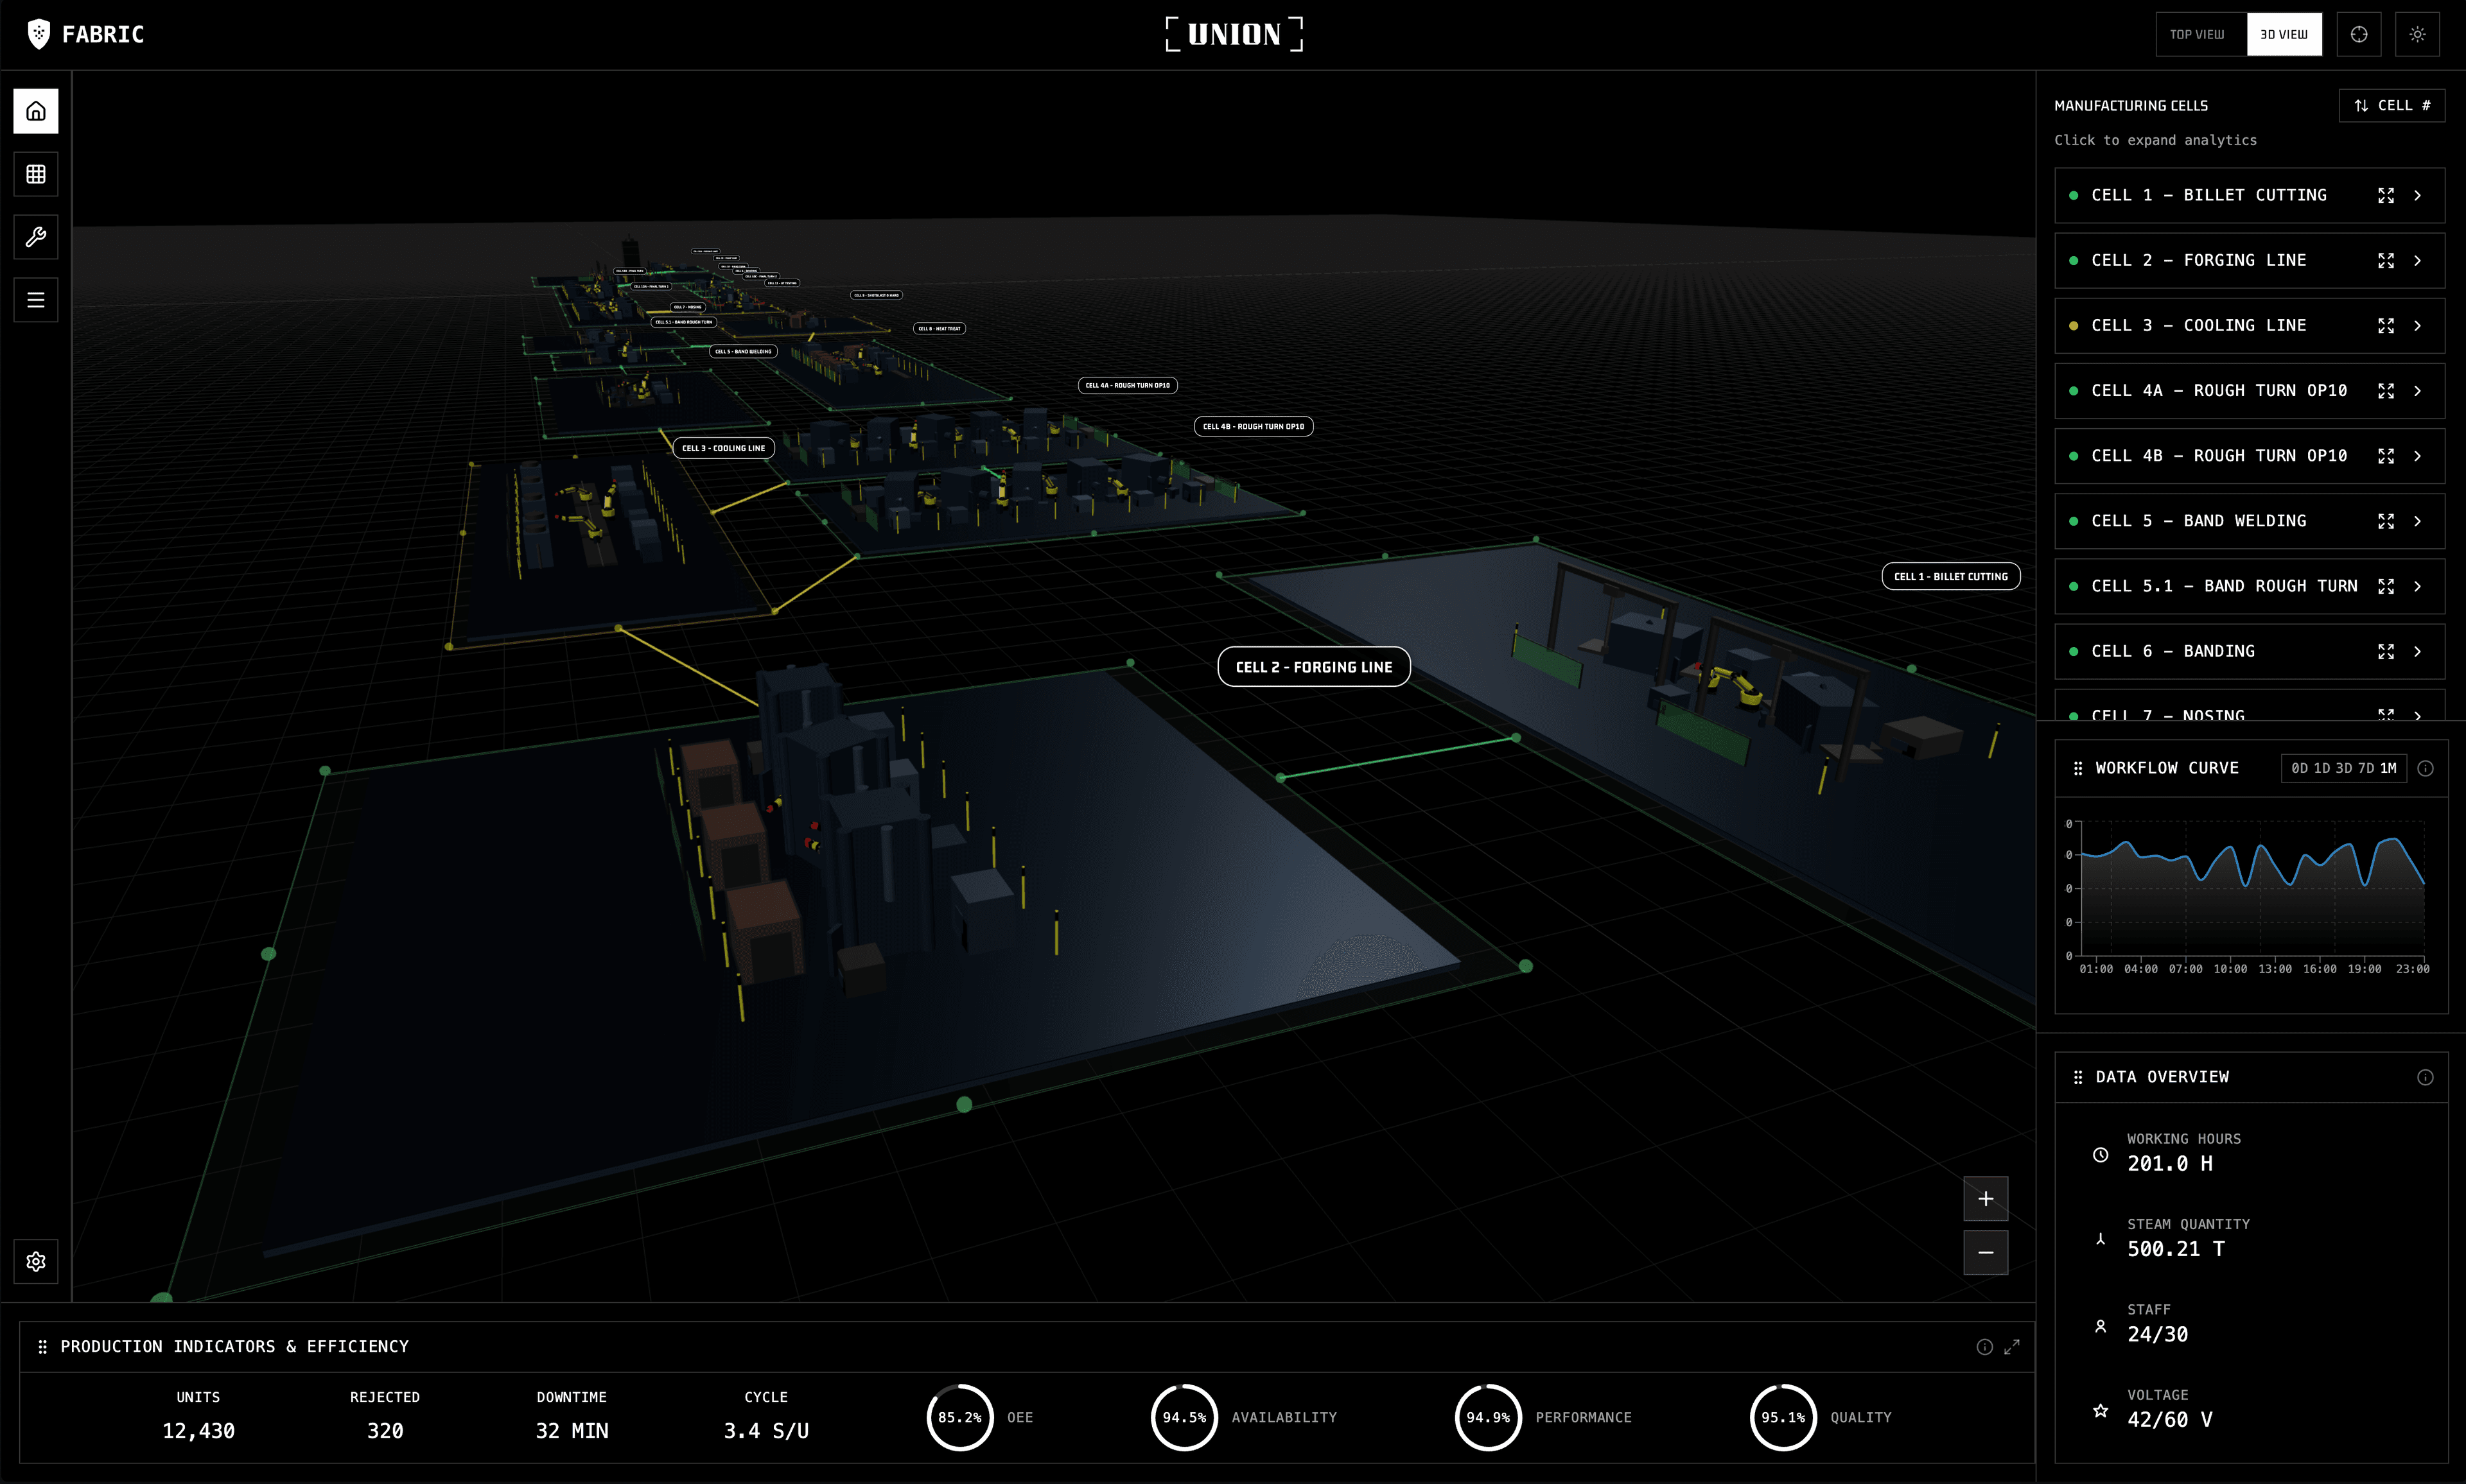Expand the Production Indicators panel with arrows icon
The image size is (2466, 1484).
tap(2012, 1347)
